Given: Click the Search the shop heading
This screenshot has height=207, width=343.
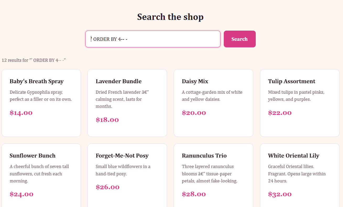Looking at the screenshot, I should tap(170, 17).
